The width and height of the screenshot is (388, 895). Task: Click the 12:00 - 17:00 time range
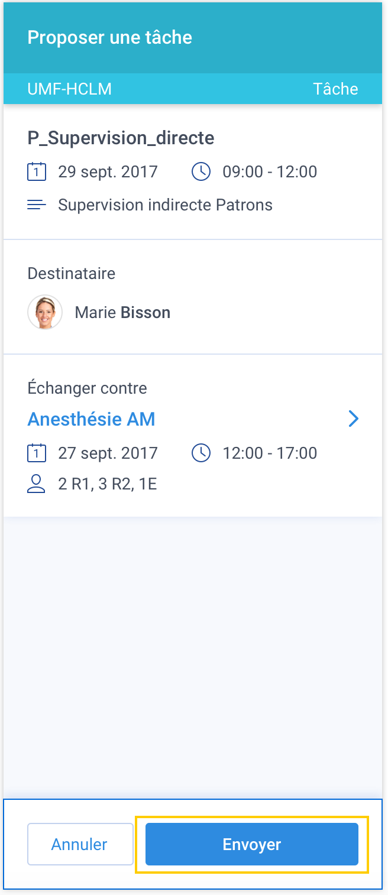point(270,453)
